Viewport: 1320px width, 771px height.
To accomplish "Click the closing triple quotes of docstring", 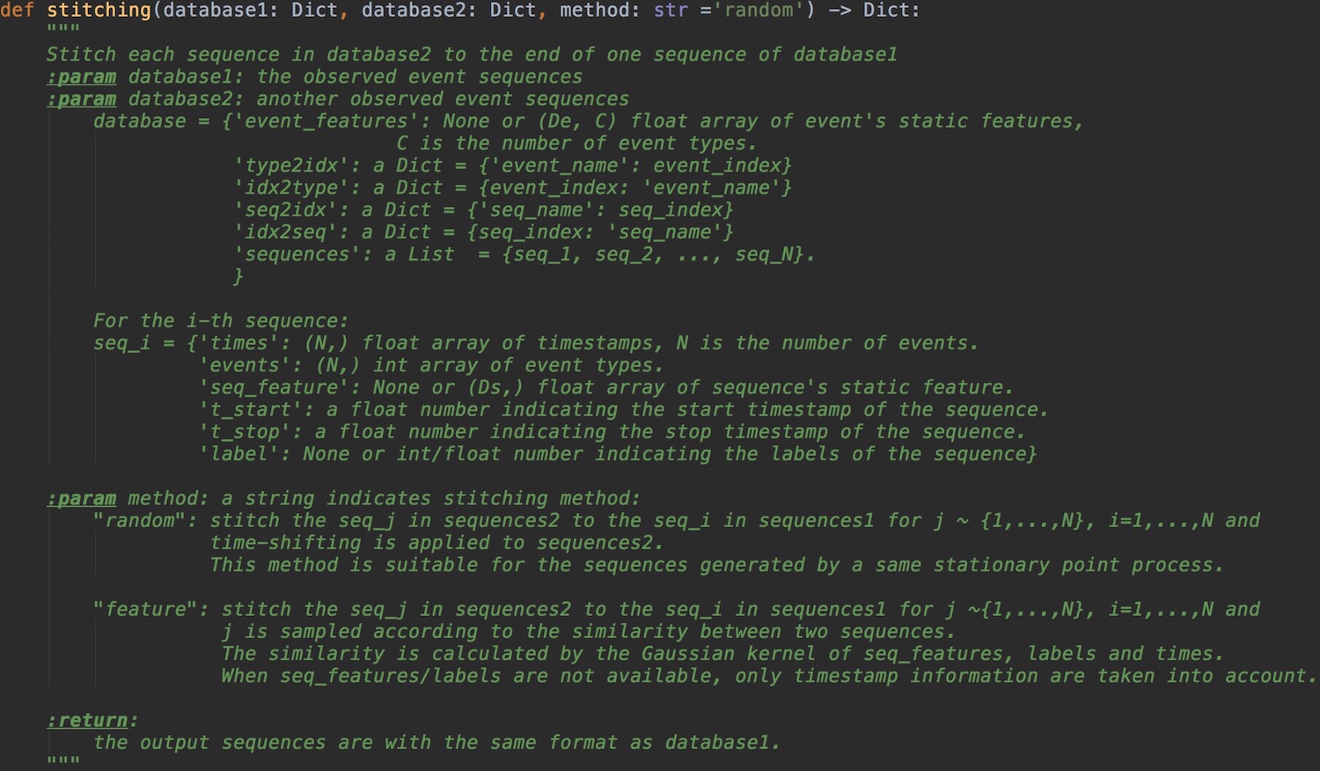I will pos(63,760).
